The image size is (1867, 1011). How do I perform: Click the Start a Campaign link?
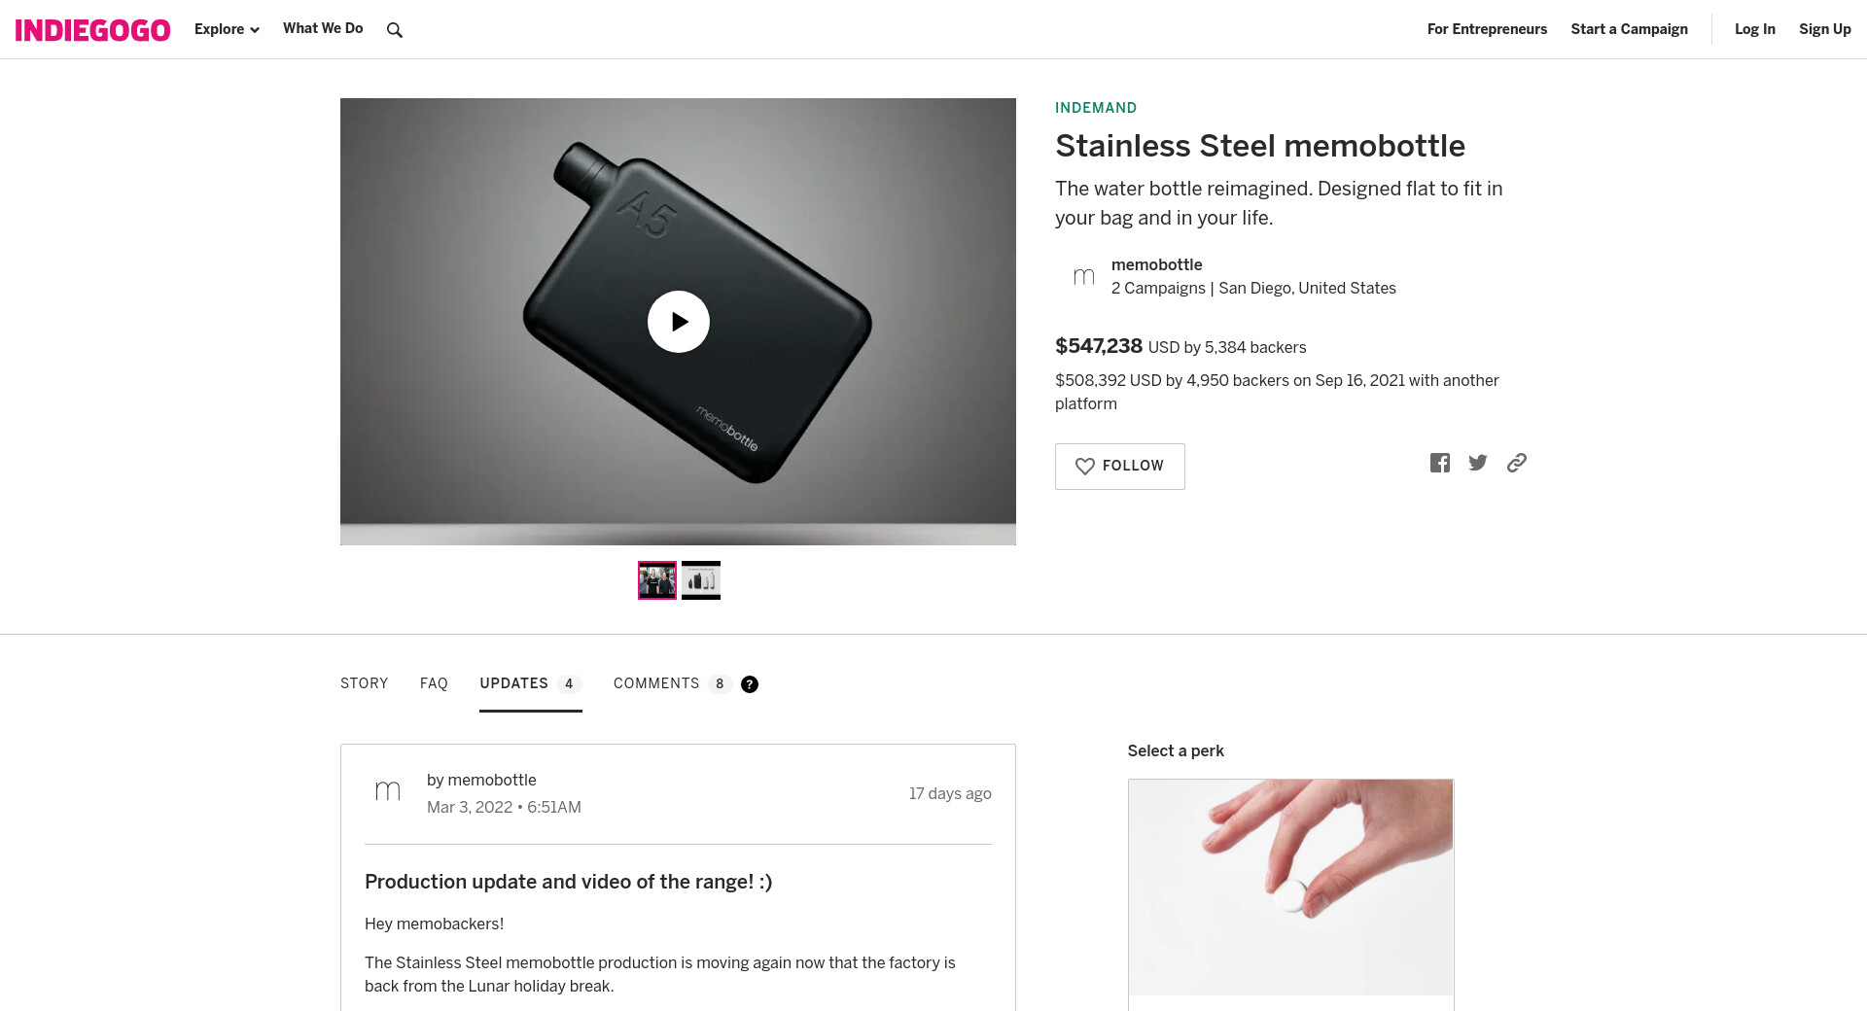1629,29
